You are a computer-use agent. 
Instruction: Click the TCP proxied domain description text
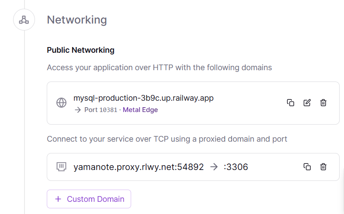[x=167, y=139]
